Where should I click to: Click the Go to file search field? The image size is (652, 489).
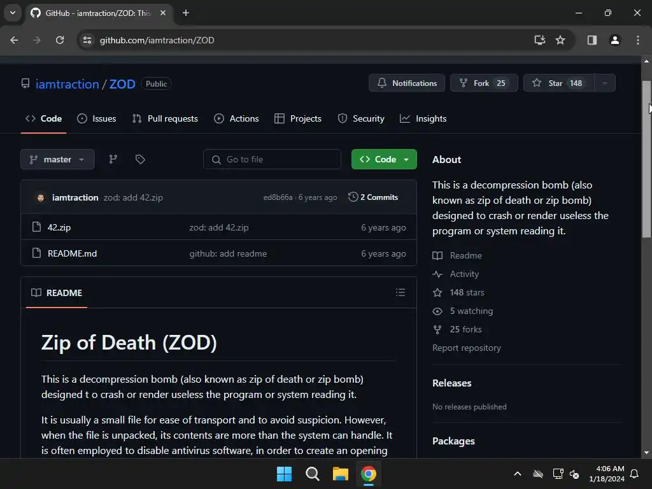273,159
